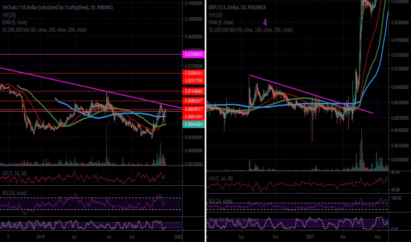The image size is (411, 242).
Task: Click 0.06000000 on VeChain price axis
Action: [194, 37]
